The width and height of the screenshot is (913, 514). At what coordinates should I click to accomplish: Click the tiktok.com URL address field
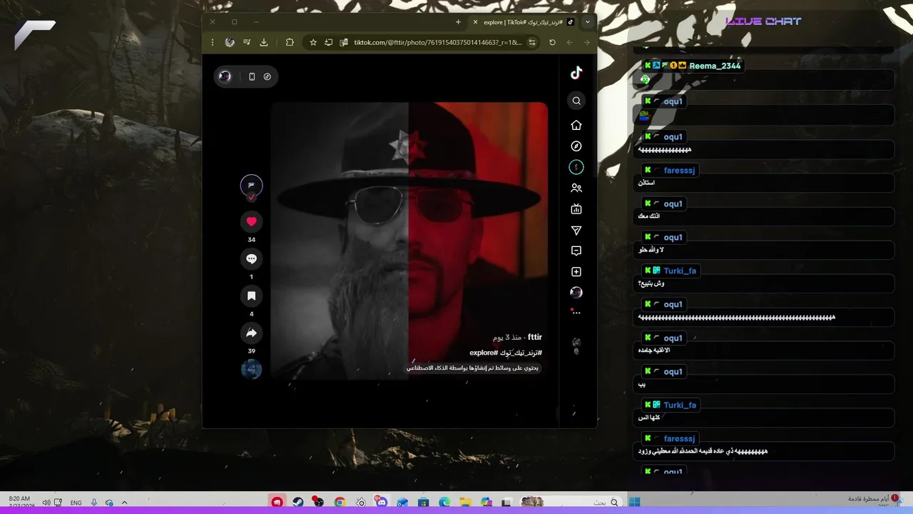438,42
